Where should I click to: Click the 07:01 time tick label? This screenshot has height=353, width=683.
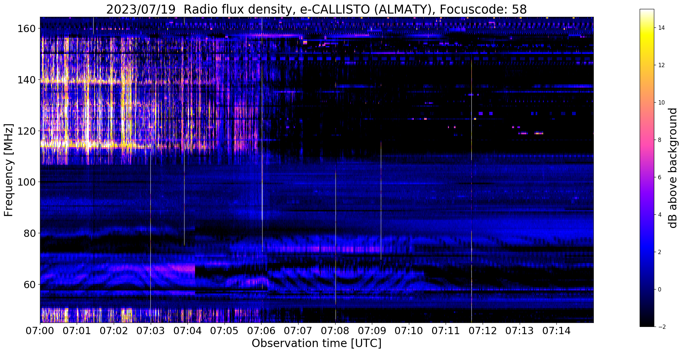[x=77, y=330]
